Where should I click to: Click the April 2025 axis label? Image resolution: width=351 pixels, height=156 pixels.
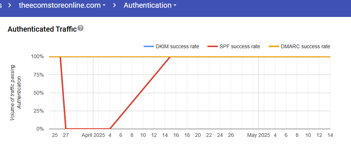click(93, 135)
